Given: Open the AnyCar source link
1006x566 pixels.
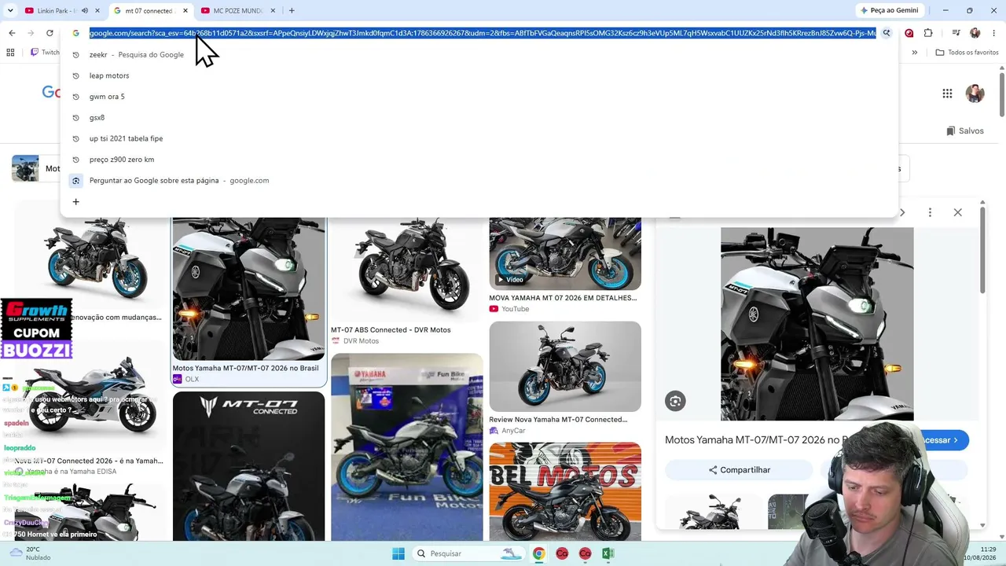Looking at the screenshot, I should [x=508, y=431].
